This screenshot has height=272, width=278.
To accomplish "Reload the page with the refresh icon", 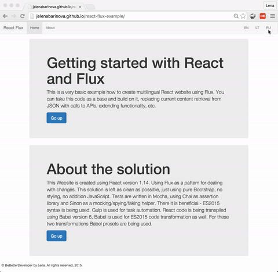I will 23,16.
